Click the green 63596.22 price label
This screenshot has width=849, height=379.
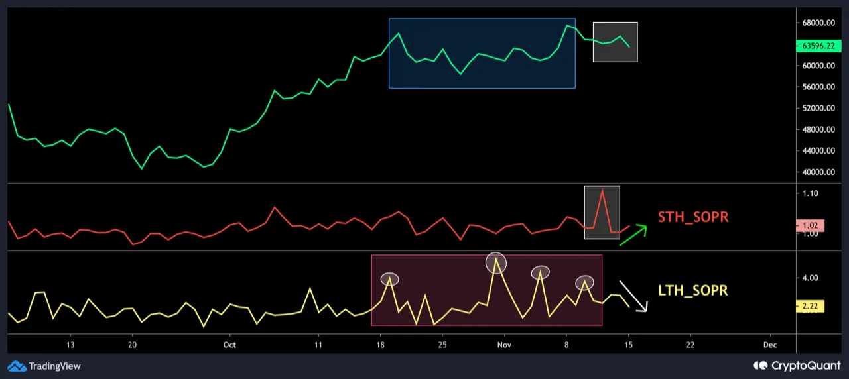(x=818, y=46)
